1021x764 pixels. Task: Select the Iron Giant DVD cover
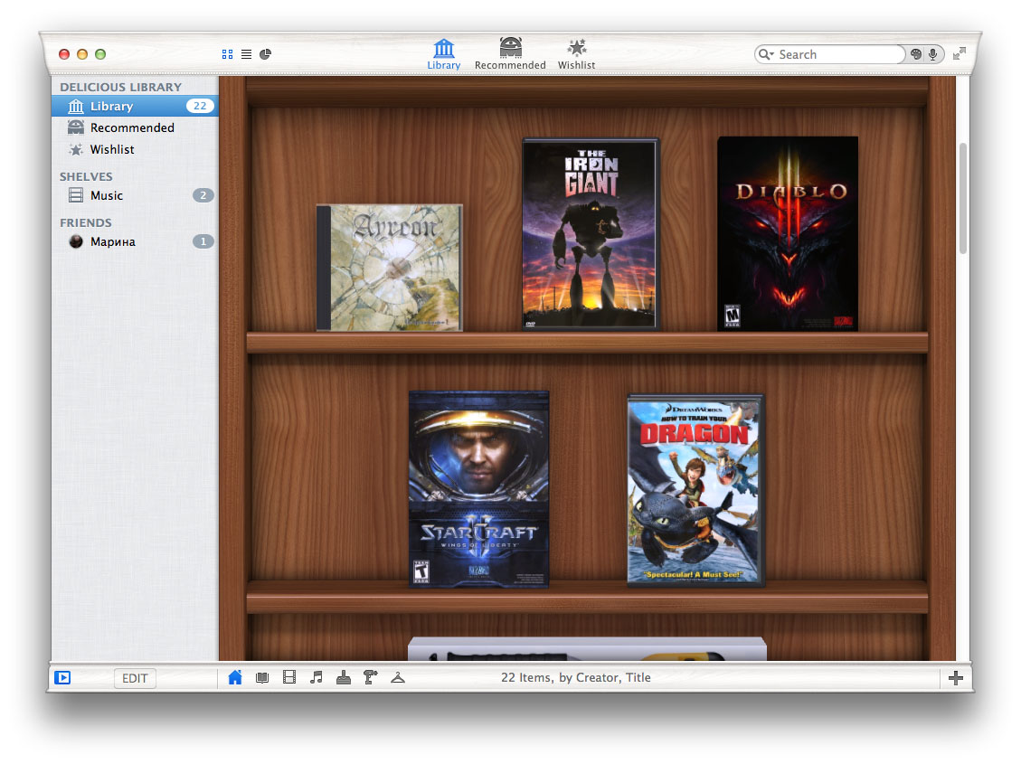591,233
